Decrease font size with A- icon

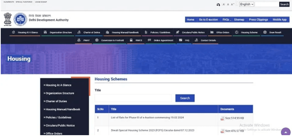[224, 4]
